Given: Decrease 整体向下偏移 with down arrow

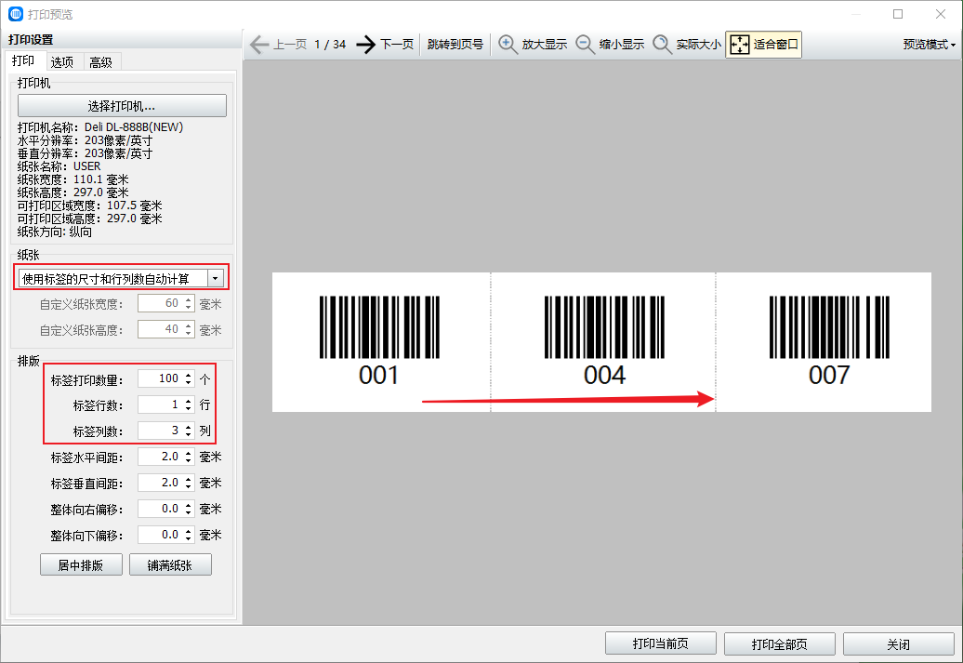Looking at the screenshot, I should click(x=189, y=539).
